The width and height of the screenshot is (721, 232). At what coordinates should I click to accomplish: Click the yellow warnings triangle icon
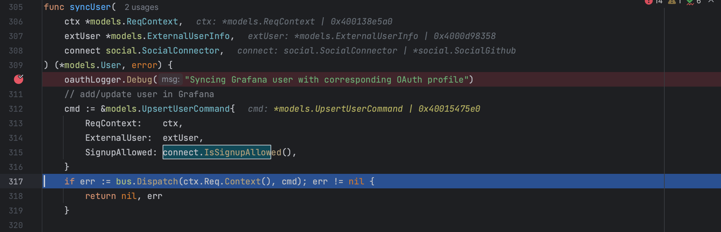672,2
